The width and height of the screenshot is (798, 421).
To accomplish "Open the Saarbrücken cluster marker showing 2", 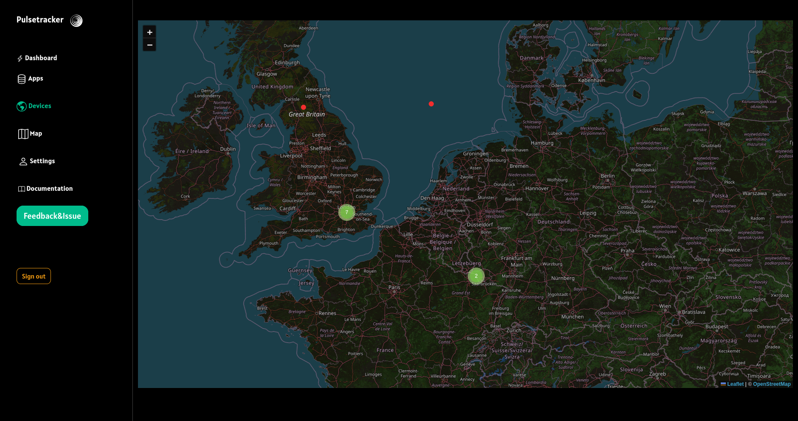I will click(x=476, y=276).
